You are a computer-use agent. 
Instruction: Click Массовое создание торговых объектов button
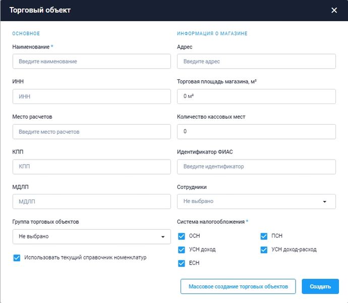238,286
